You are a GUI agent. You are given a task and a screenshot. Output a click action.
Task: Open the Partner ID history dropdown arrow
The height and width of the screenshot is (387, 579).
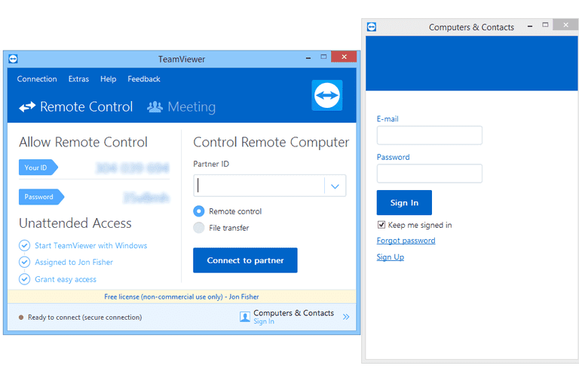[x=335, y=186]
